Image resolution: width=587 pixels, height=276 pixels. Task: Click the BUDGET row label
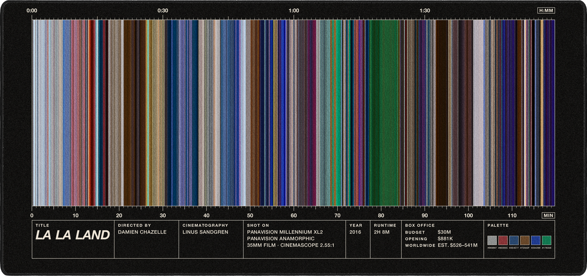click(x=414, y=232)
